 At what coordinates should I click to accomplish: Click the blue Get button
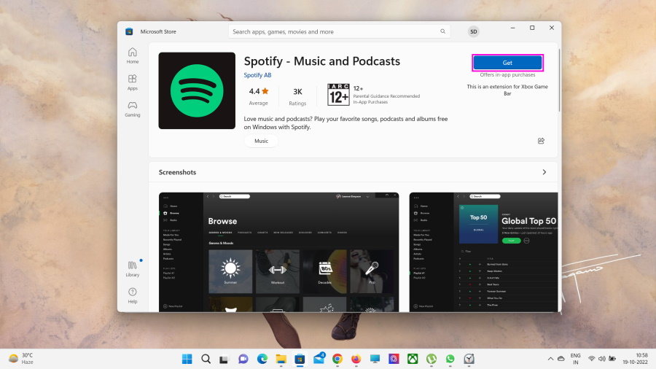click(x=507, y=63)
